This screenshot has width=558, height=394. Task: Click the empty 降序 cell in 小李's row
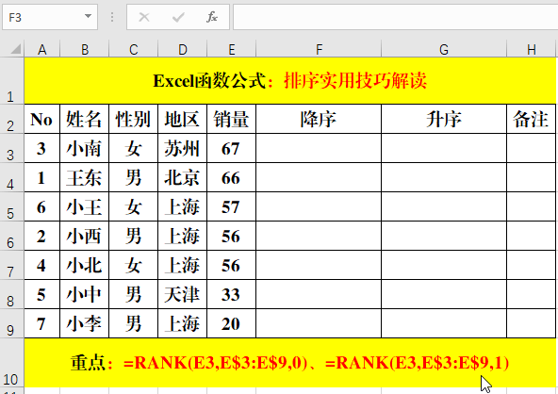point(319,323)
